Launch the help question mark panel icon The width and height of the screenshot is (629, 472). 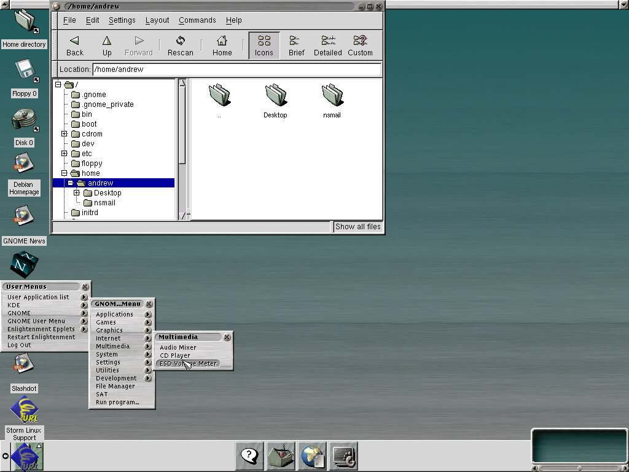(x=248, y=456)
